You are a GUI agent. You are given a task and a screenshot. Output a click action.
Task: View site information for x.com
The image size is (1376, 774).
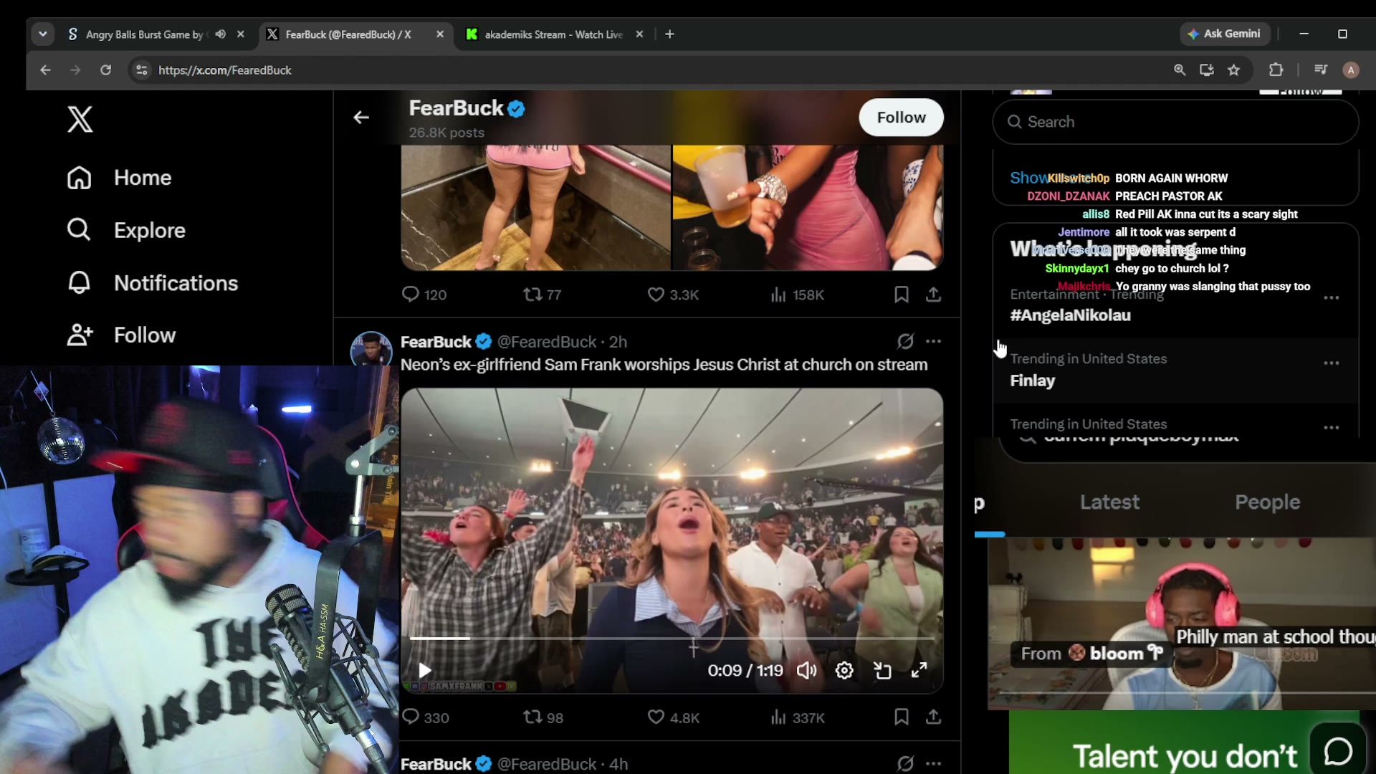pyautogui.click(x=142, y=70)
